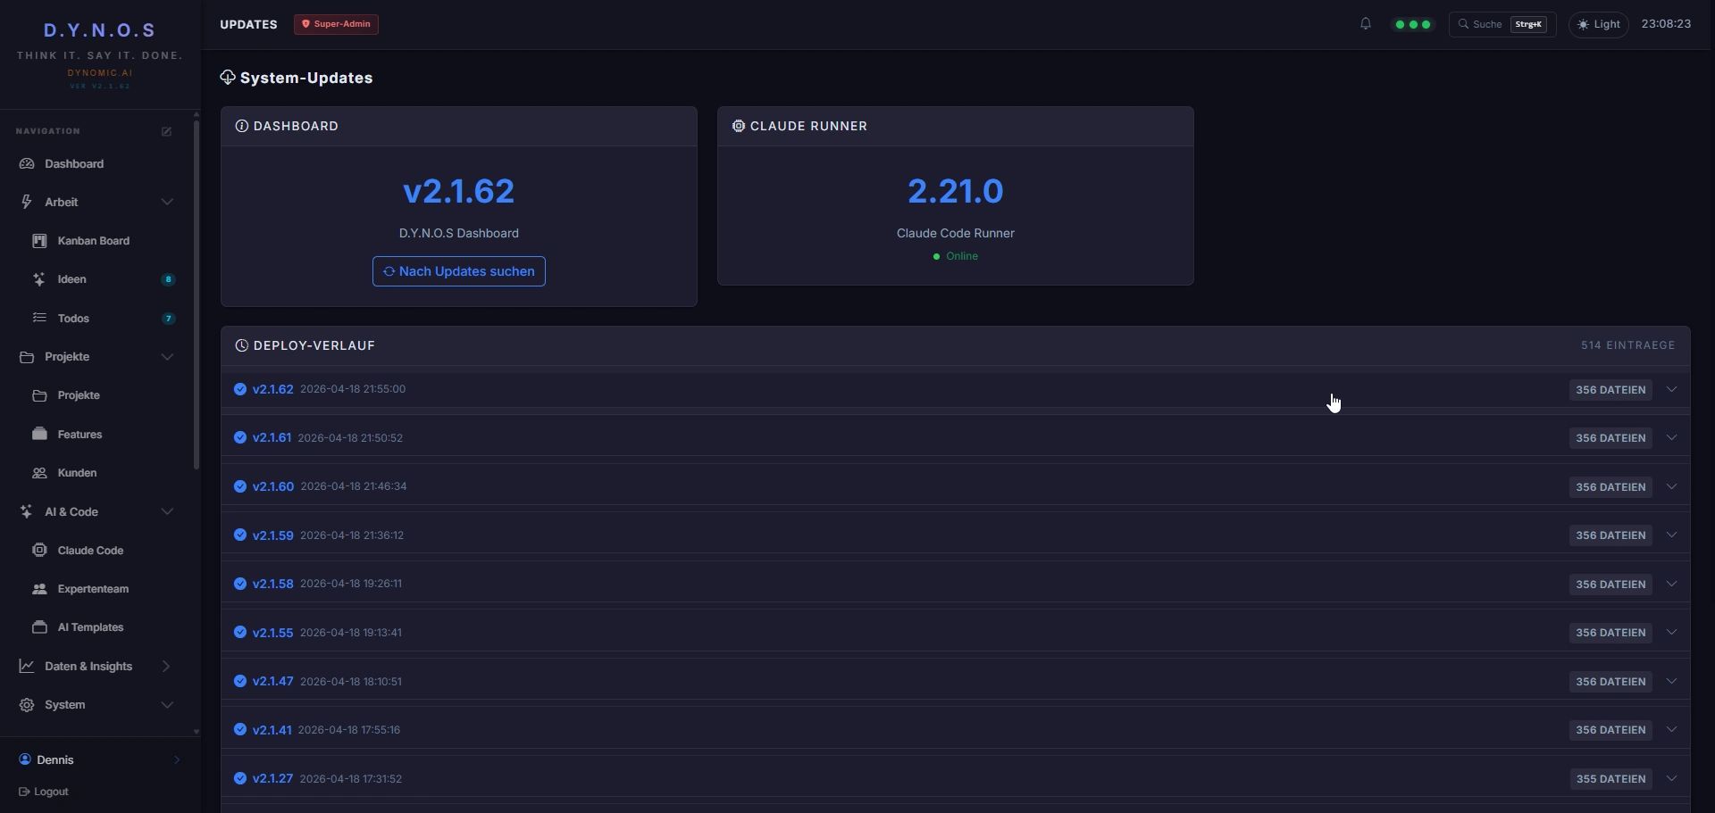Collapse the System navigation group
Screen dimensions: 1715x813
pyautogui.click(x=167, y=705)
